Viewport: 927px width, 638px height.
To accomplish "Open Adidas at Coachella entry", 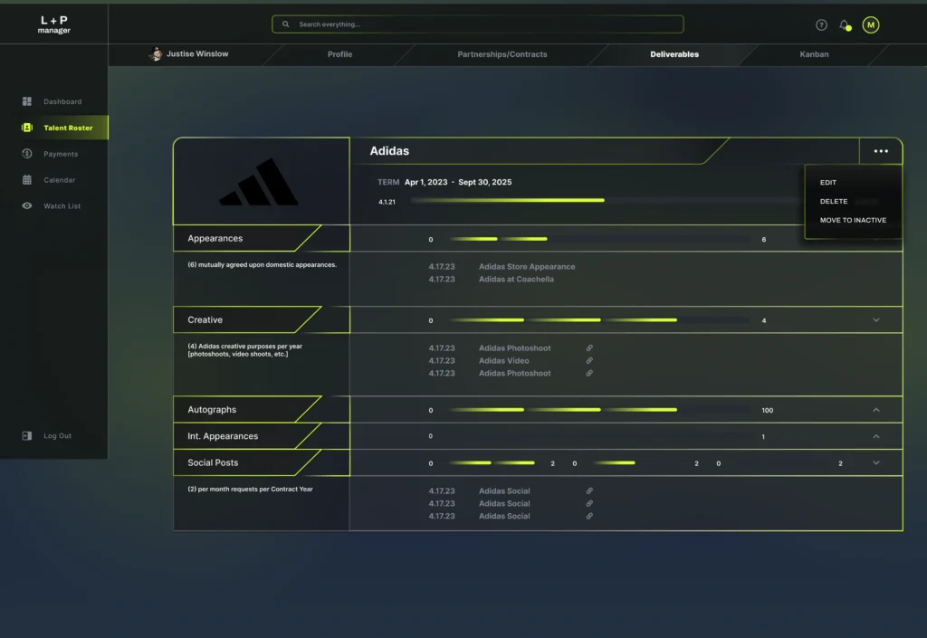I will [516, 280].
